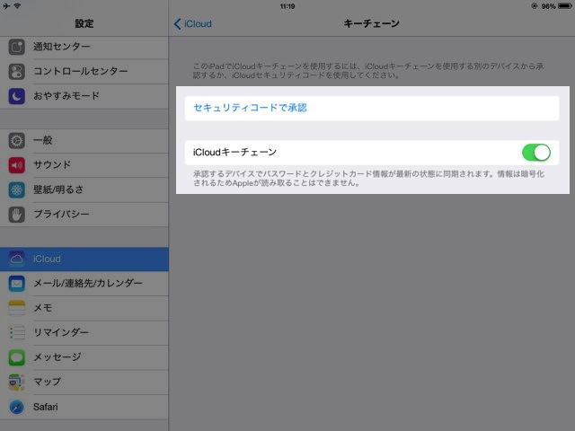Open the Mail envelope icon
The image size is (575, 431).
pos(16,284)
